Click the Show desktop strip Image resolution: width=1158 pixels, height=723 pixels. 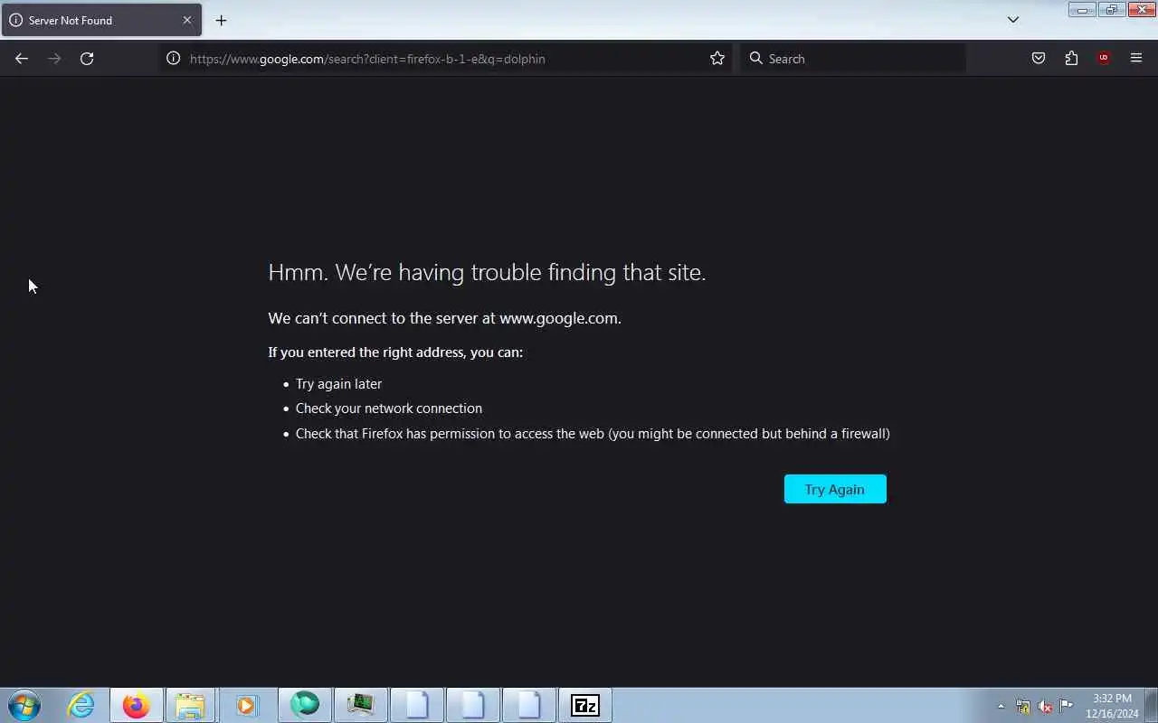coord(1151,705)
